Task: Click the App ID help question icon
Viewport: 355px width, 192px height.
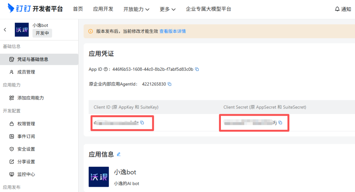Action: [106, 69]
